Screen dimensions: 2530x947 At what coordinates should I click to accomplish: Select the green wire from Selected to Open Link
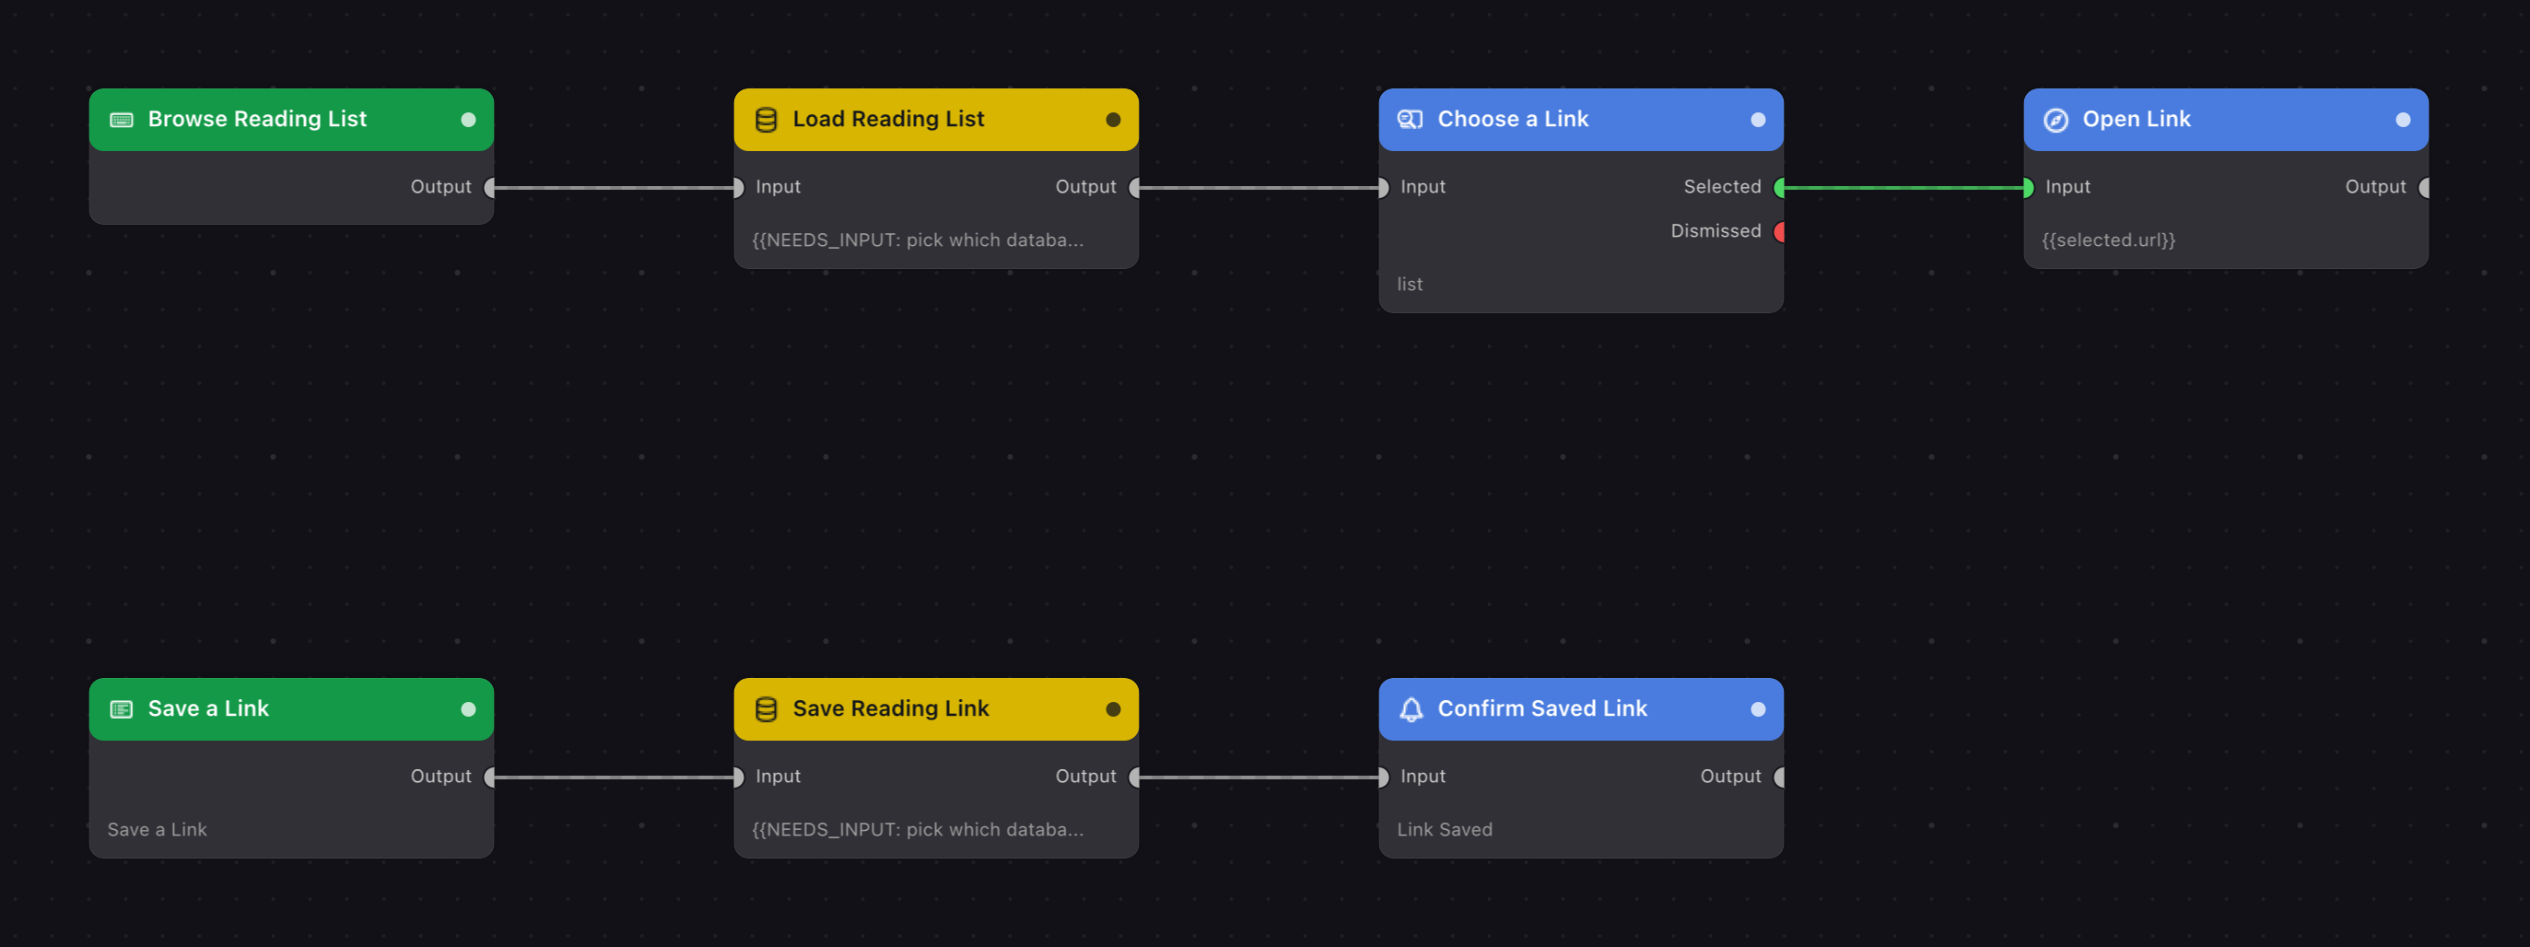pos(1903,188)
